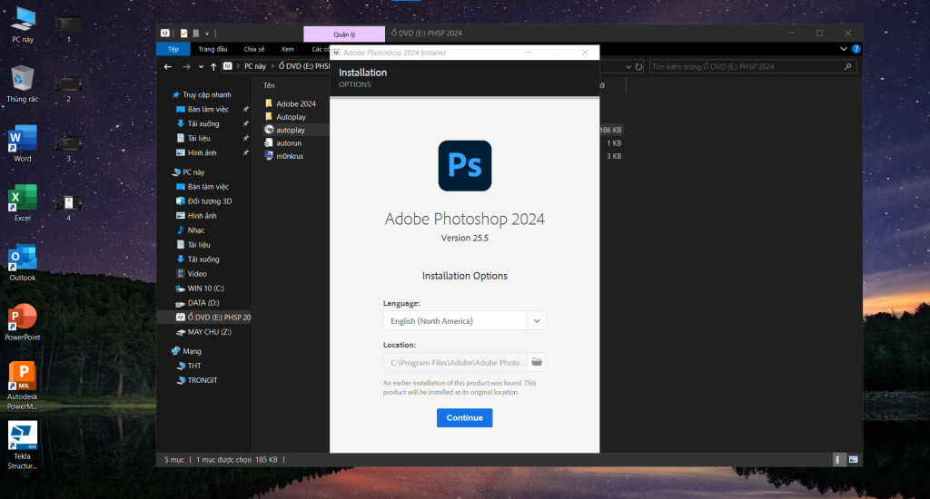Viewport: 930px width, 499px height.
Task: Switch to details view icon in status bar
Action: pos(838,459)
